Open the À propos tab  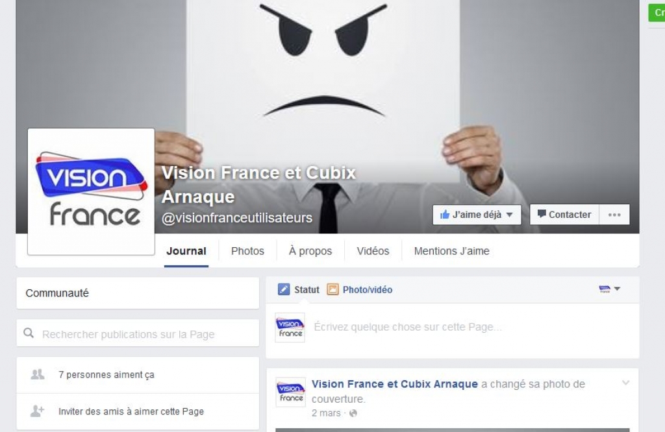click(310, 251)
